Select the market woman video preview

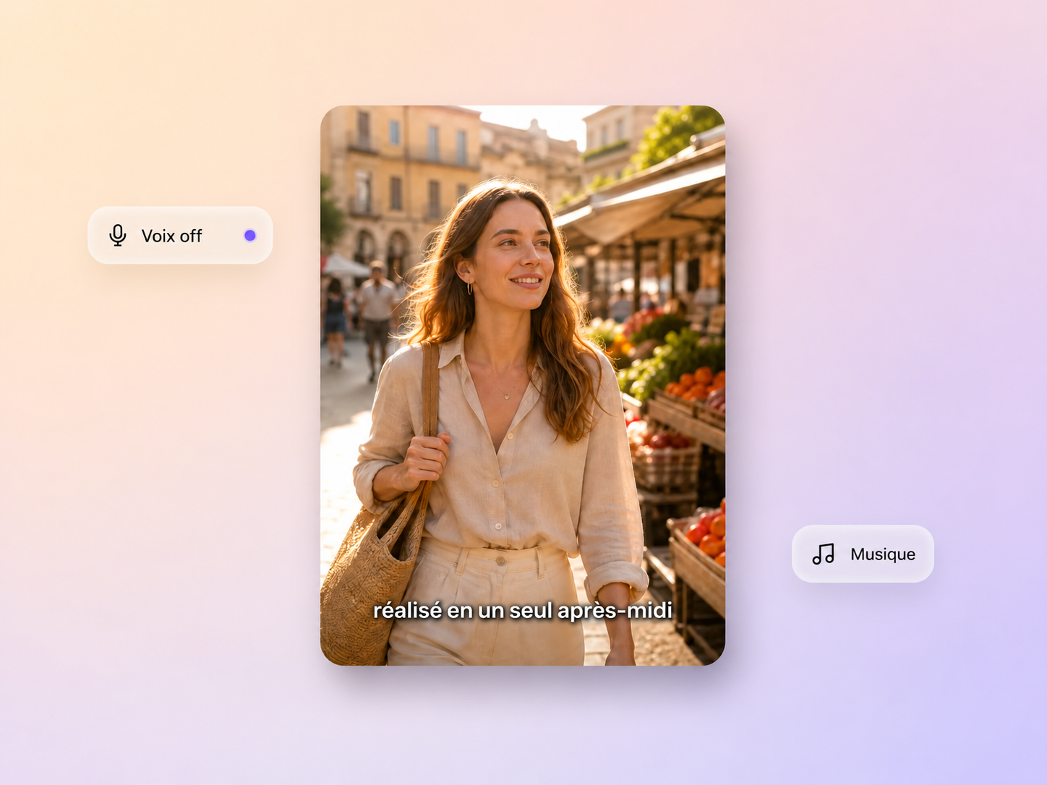coord(523,385)
